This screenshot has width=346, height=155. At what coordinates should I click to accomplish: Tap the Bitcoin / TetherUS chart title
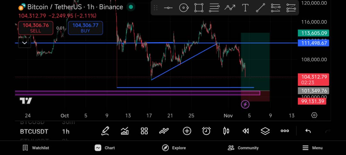click(x=75, y=7)
